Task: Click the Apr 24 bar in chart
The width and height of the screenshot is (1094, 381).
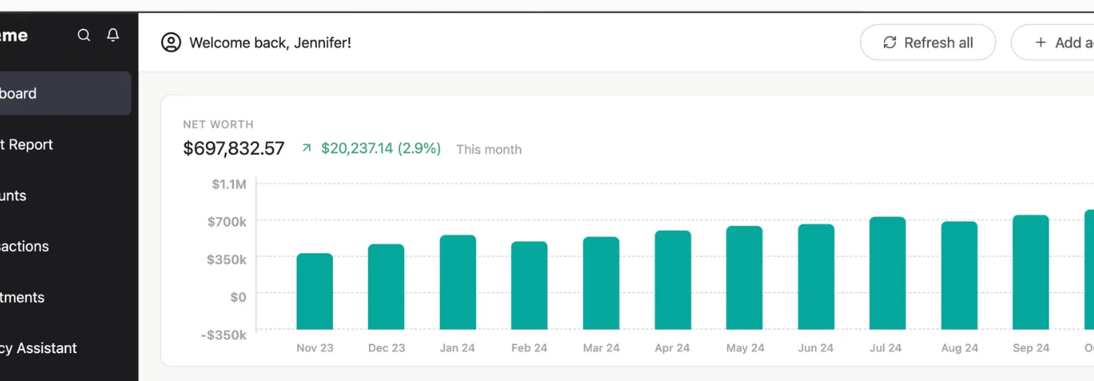Action: click(672, 280)
